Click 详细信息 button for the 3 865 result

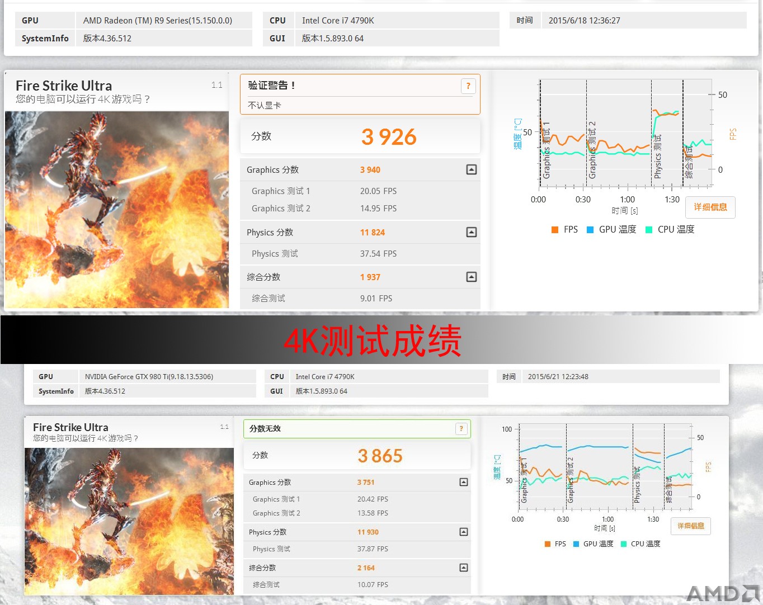coord(691,526)
